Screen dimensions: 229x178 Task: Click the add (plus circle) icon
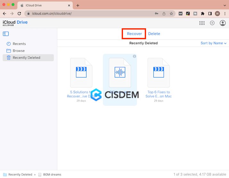coord(212,23)
